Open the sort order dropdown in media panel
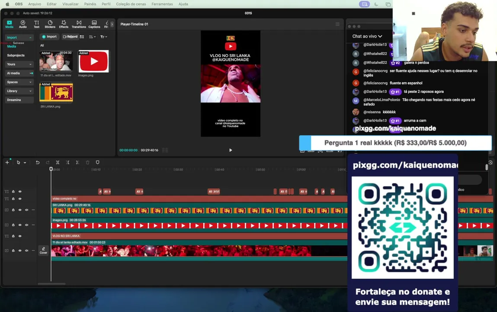497x312 pixels. [92, 37]
